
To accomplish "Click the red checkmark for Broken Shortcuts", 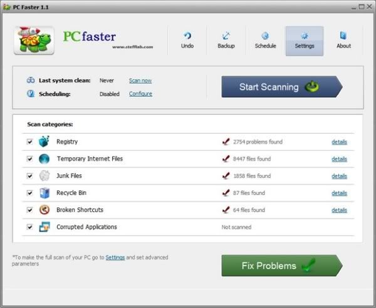I will [226, 210].
